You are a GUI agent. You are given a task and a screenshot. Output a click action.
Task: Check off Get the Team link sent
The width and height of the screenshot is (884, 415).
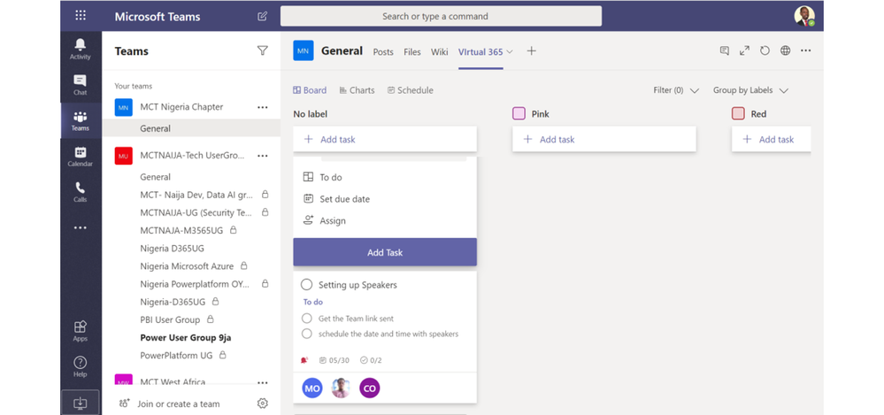coord(307,318)
